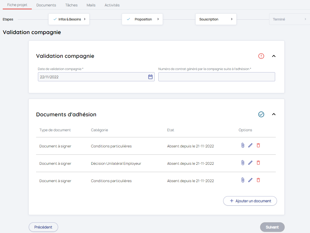This screenshot has height=233, width=310.
Task: Click the Ajouter un document button
Action: tap(250, 201)
